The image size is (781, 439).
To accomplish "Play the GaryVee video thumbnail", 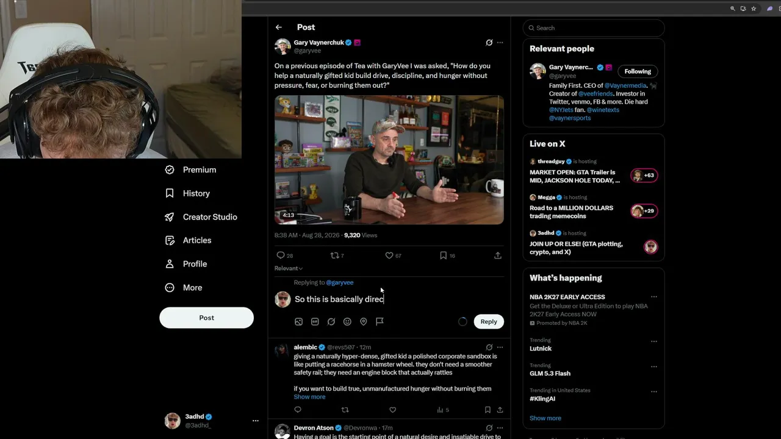I will (389, 160).
